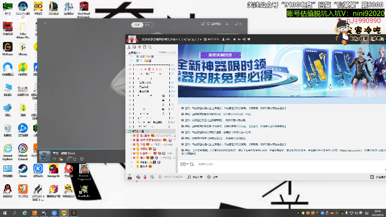Open the League of Legends desktop shortcut
Screen dimensions: 386x217
(x=54, y=8)
